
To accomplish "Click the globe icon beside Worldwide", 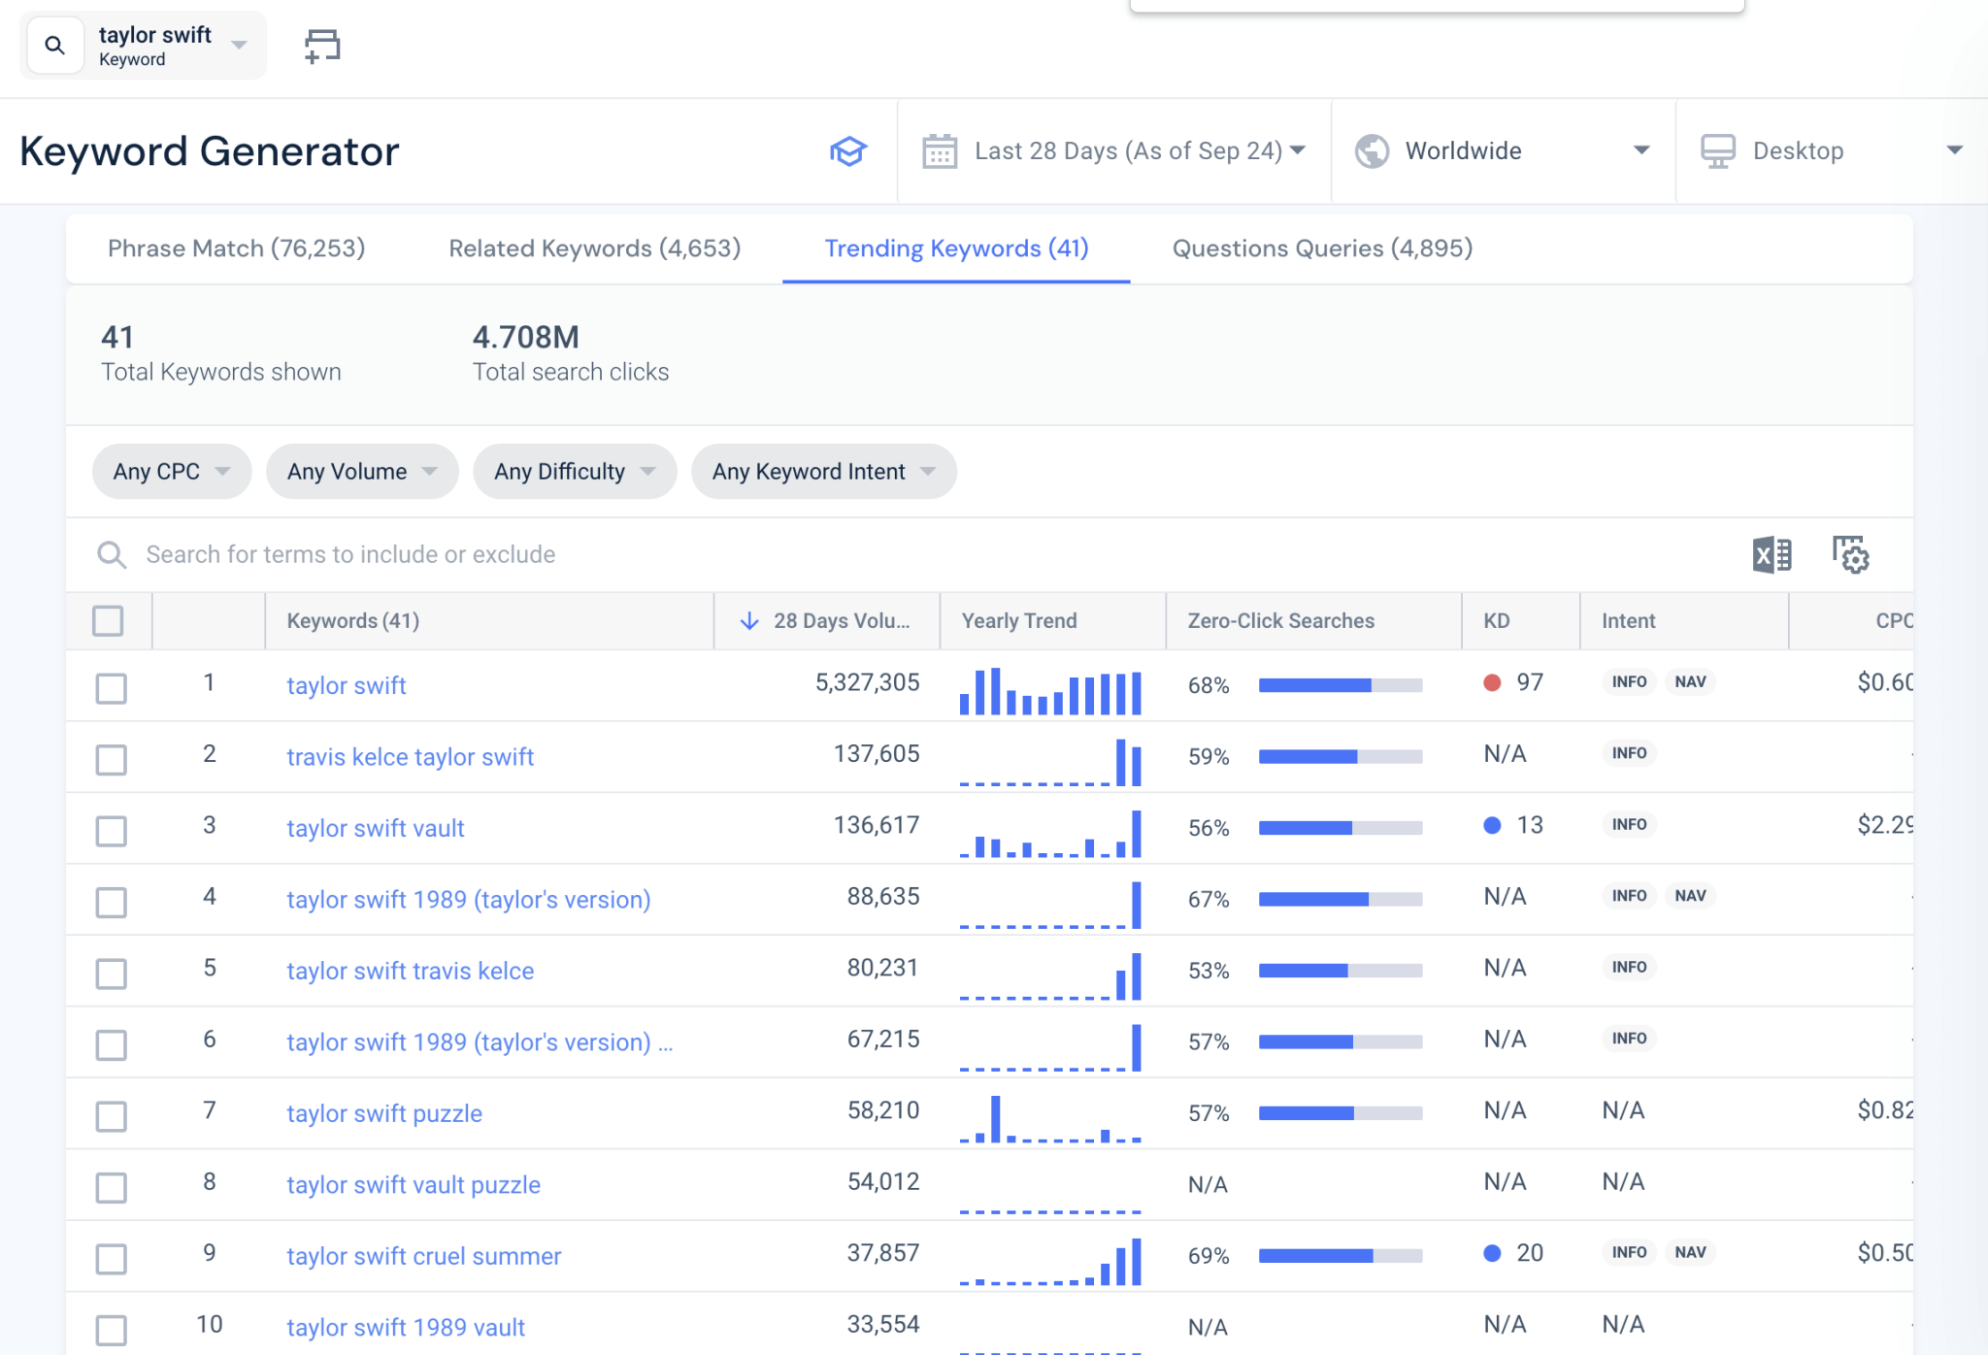I will tap(1372, 151).
